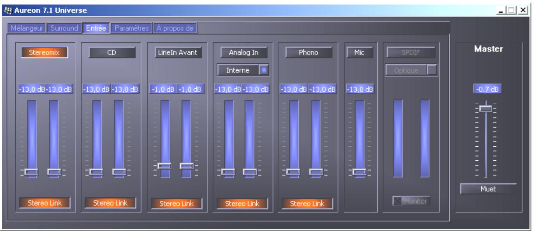534x231 pixels.
Task: Choose the Phono input source
Action: [309, 53]
